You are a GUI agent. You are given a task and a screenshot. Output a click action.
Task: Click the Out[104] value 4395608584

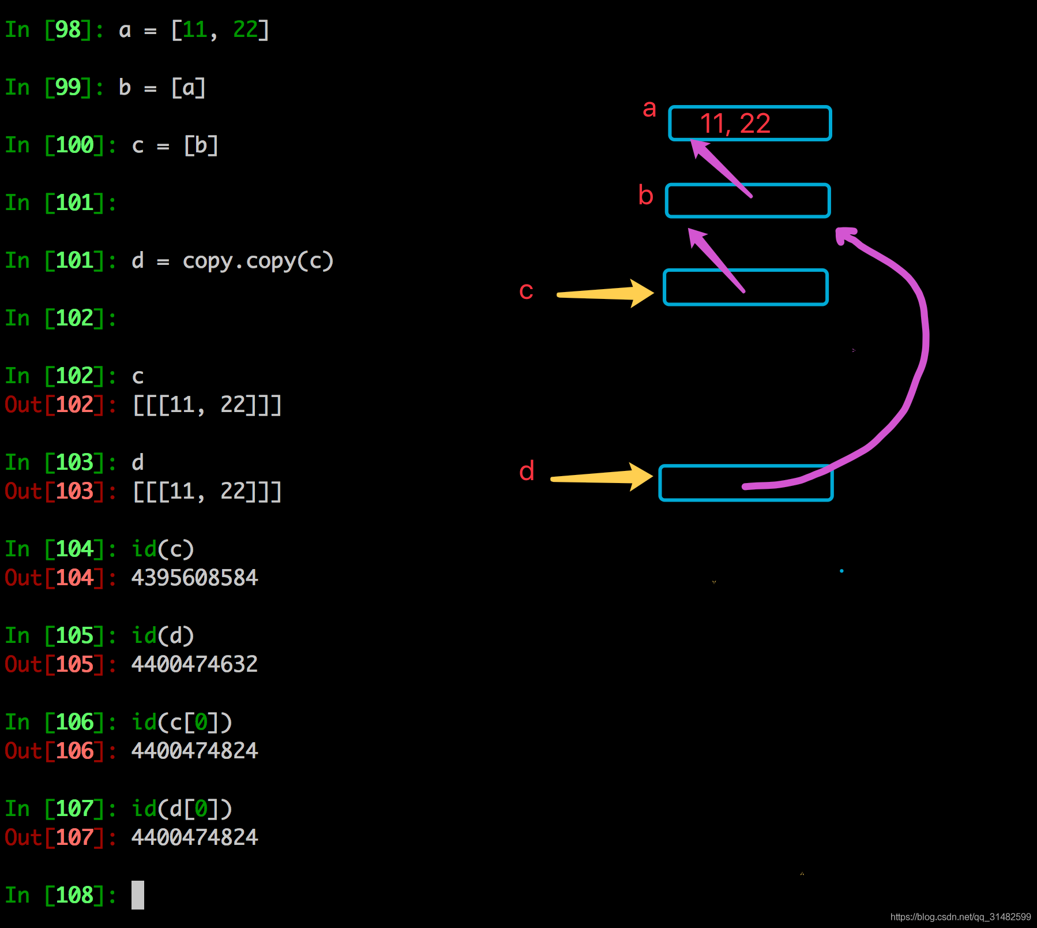194,578
